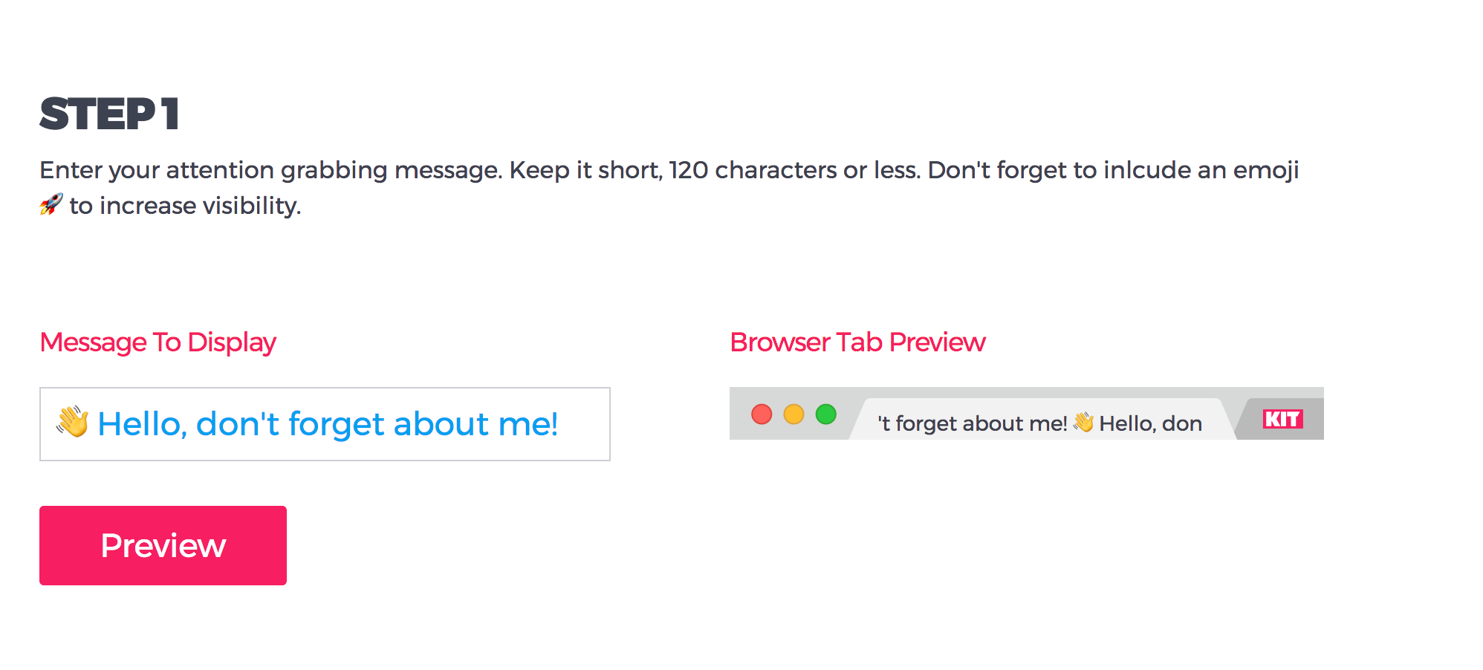Click inside the message text input field
Image resolution: width=1483 pixels, height=670 pixels.
coord(324,423)
